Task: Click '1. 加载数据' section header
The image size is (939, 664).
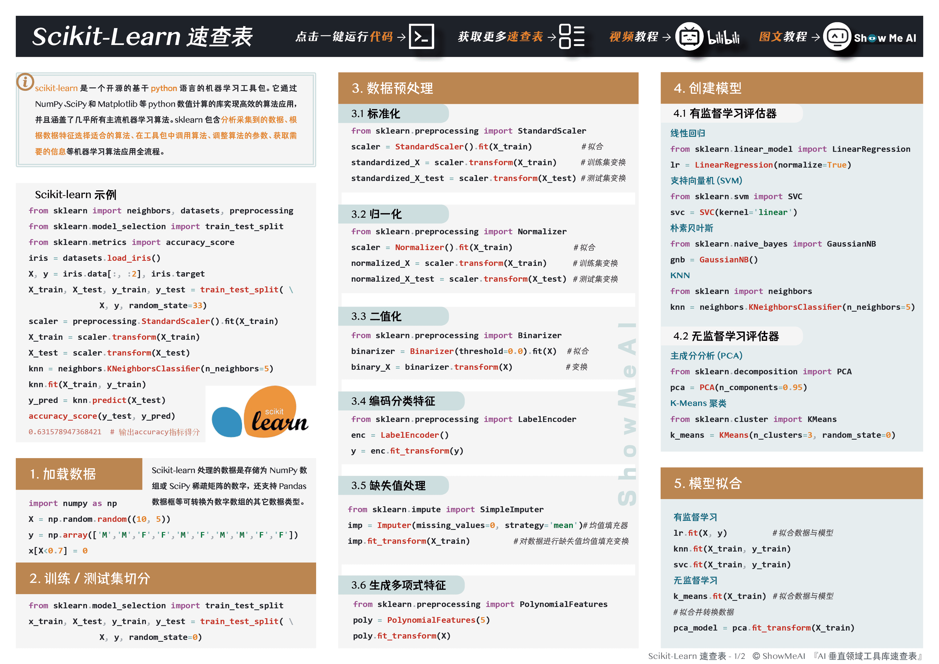Action: point(63,474)
